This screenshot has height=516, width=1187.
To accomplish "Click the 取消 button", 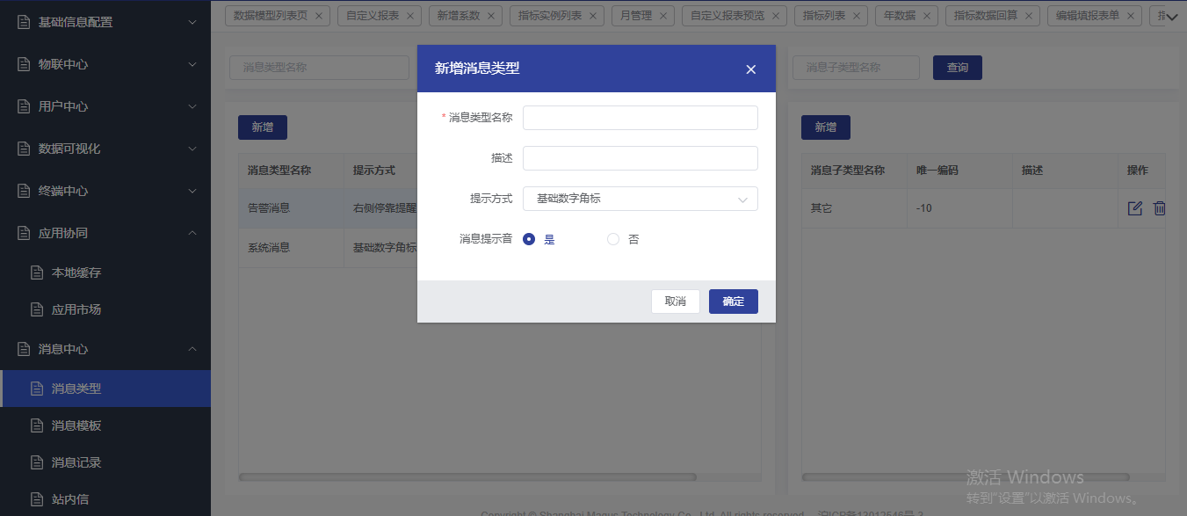I will click(675, 302).
